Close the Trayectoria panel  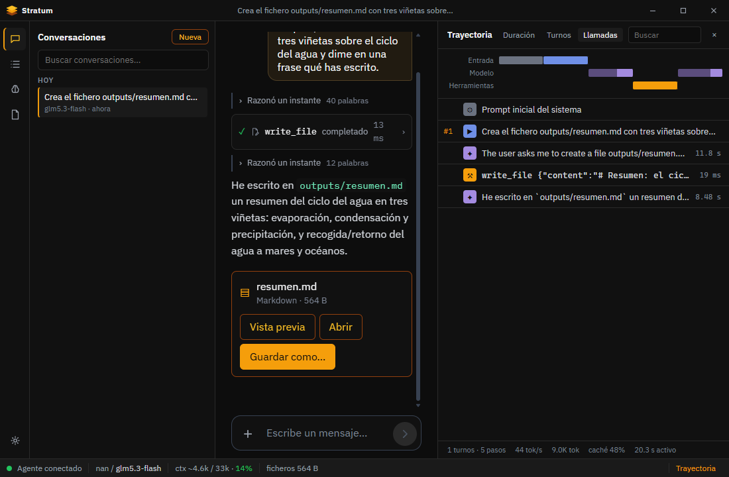click(x=714, y=35)
